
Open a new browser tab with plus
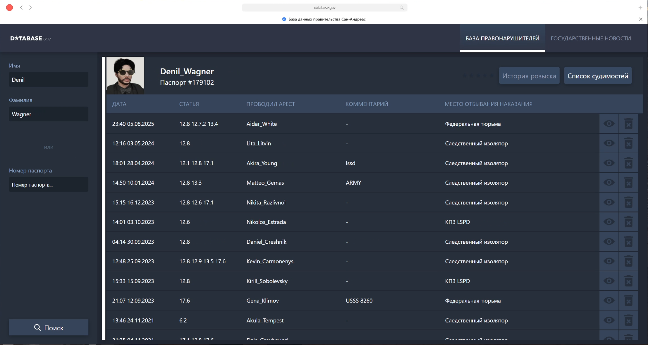coord(640,8)
